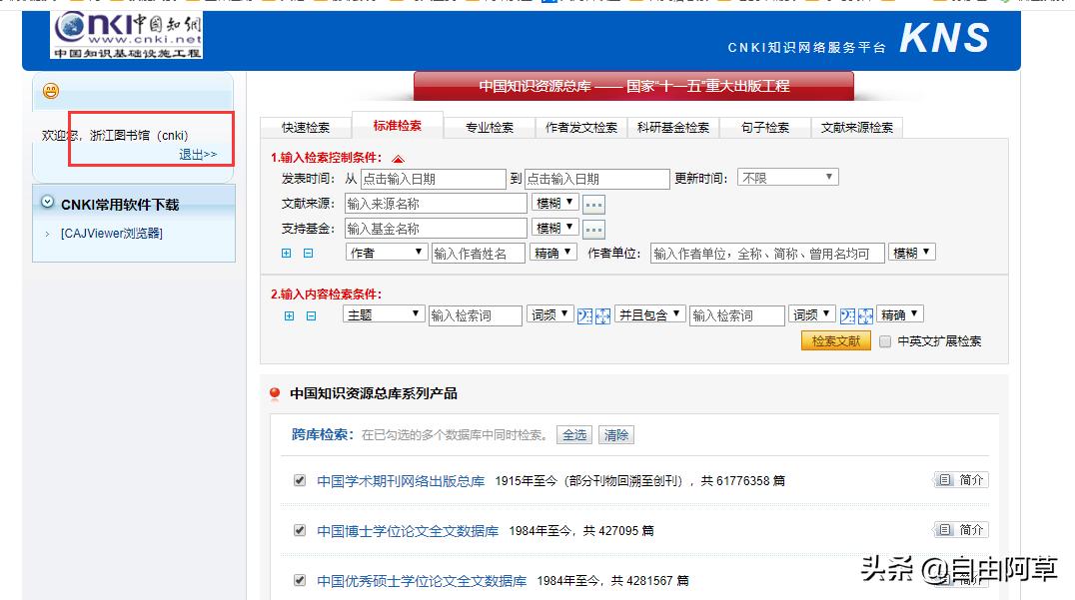Click 检索文献 search button
Screen dimensions: 1075x600
click(x=836, y=341)
